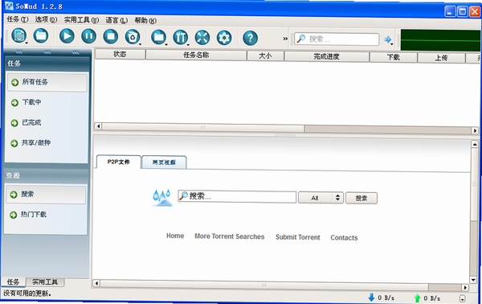
Task: Click the task list horizontal scrollbar thumb
Action: point(203,127)
